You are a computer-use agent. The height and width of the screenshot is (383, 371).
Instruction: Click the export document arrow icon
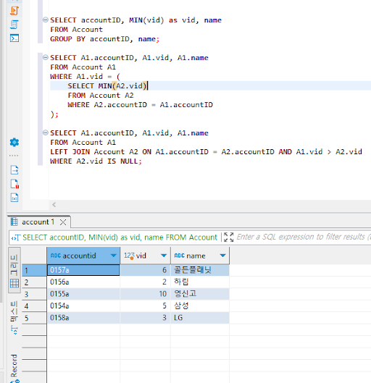[x=14, y=169]
